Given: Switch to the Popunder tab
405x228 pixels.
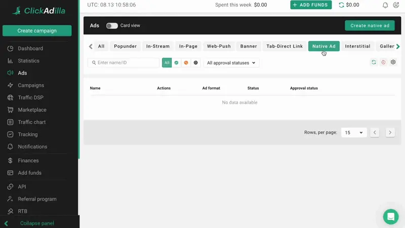Looking at the screenshot, I should pos(125,46).
